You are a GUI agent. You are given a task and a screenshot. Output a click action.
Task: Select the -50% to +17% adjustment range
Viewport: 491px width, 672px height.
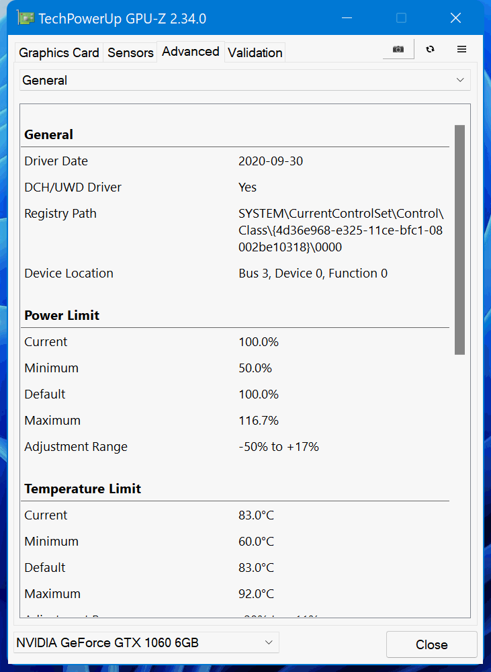(279, 447)
